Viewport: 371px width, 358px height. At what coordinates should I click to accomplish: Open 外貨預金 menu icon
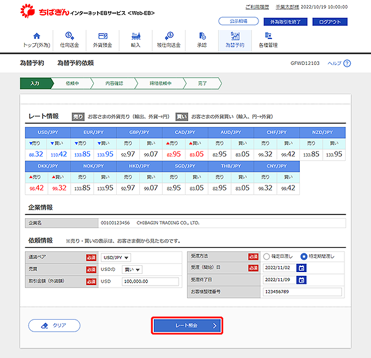tap(103, 36)
